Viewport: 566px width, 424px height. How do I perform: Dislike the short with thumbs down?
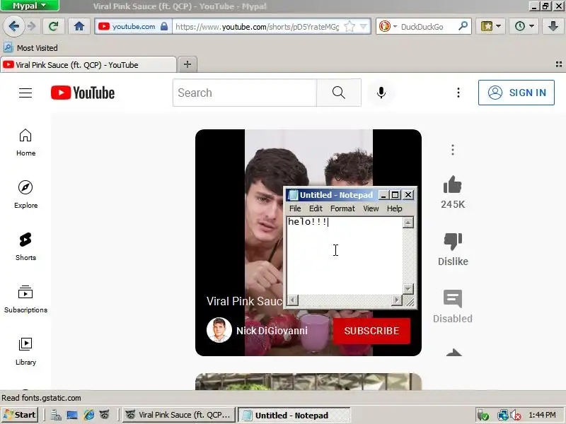point(453,241)
